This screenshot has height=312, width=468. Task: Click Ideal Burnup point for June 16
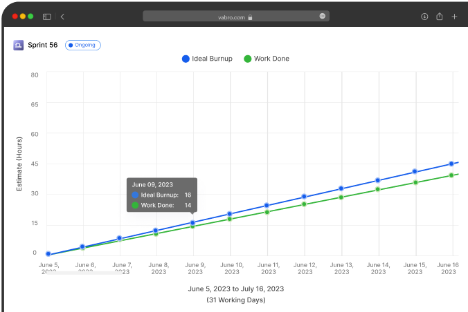[x=451, y=164]
